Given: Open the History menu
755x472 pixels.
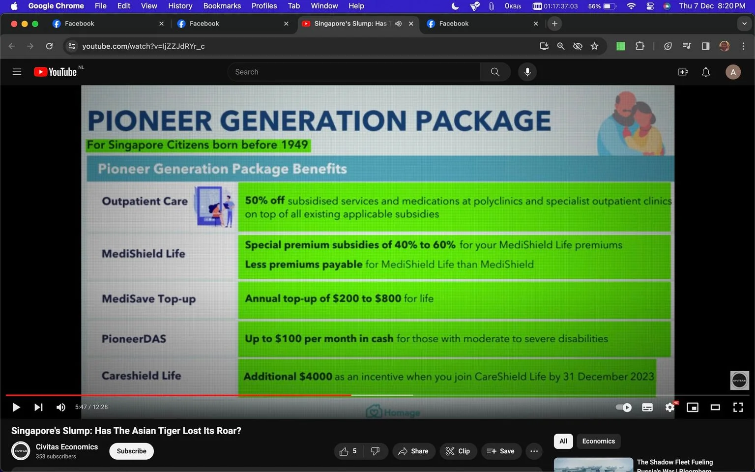Looking at the screenshot, I should click(180, 6).
